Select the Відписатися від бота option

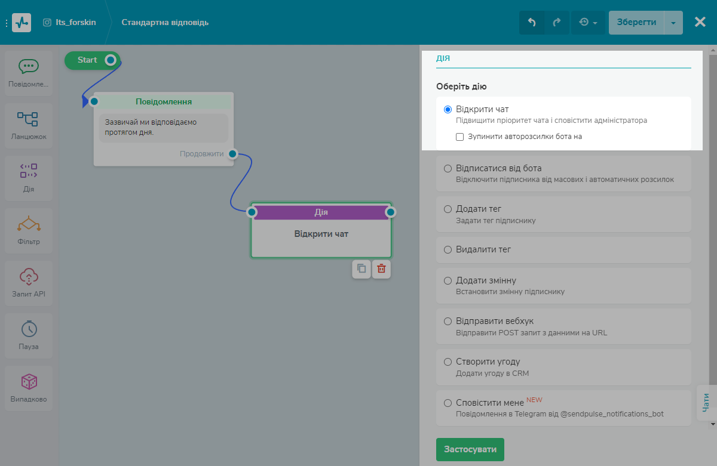tap(448, 168)
